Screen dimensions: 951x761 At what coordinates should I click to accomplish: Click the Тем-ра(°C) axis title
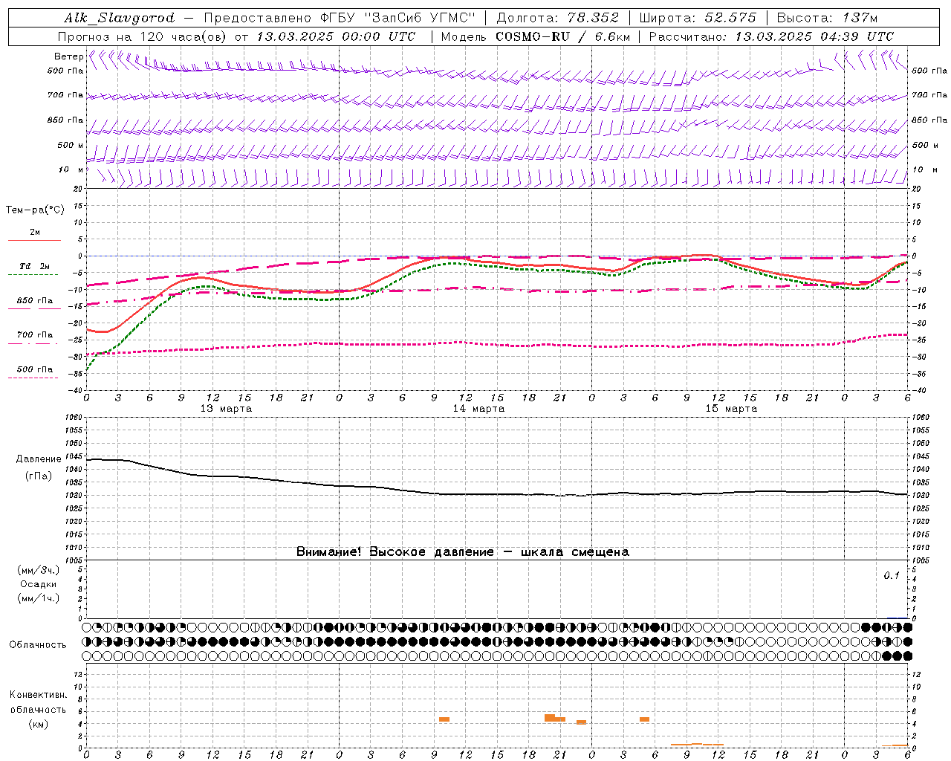(x=35, y=210)
